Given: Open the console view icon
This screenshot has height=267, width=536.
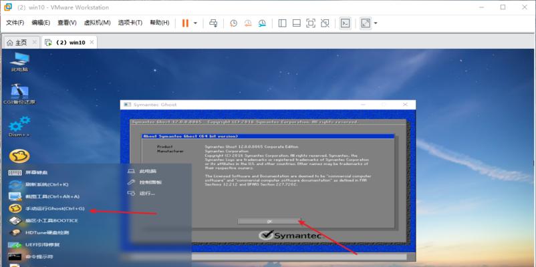Looking at the screenshot, I should pos(346,23).
